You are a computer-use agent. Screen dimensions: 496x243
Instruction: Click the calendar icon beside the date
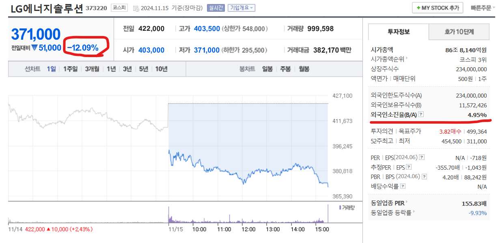tap(136, 8)
